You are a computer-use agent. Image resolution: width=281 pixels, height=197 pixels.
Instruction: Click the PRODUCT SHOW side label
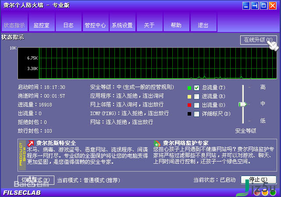pyautogui.click(x=22, y=155)
